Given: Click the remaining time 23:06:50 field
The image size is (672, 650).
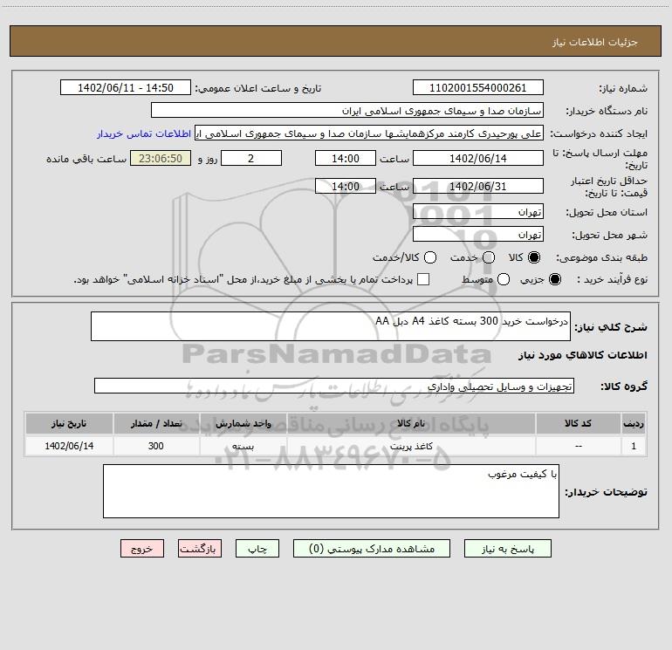Looking at the screenshot, I should coord(161,158).
